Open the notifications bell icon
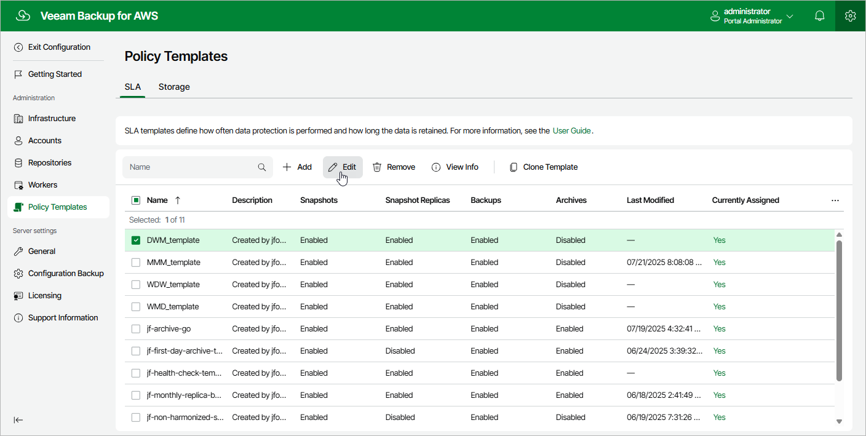The image size is (866, 436). coord(819,16)
